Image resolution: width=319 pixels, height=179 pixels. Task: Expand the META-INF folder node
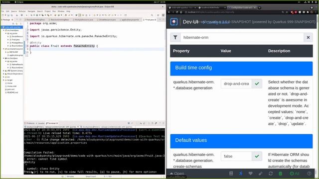click(6, 52)
